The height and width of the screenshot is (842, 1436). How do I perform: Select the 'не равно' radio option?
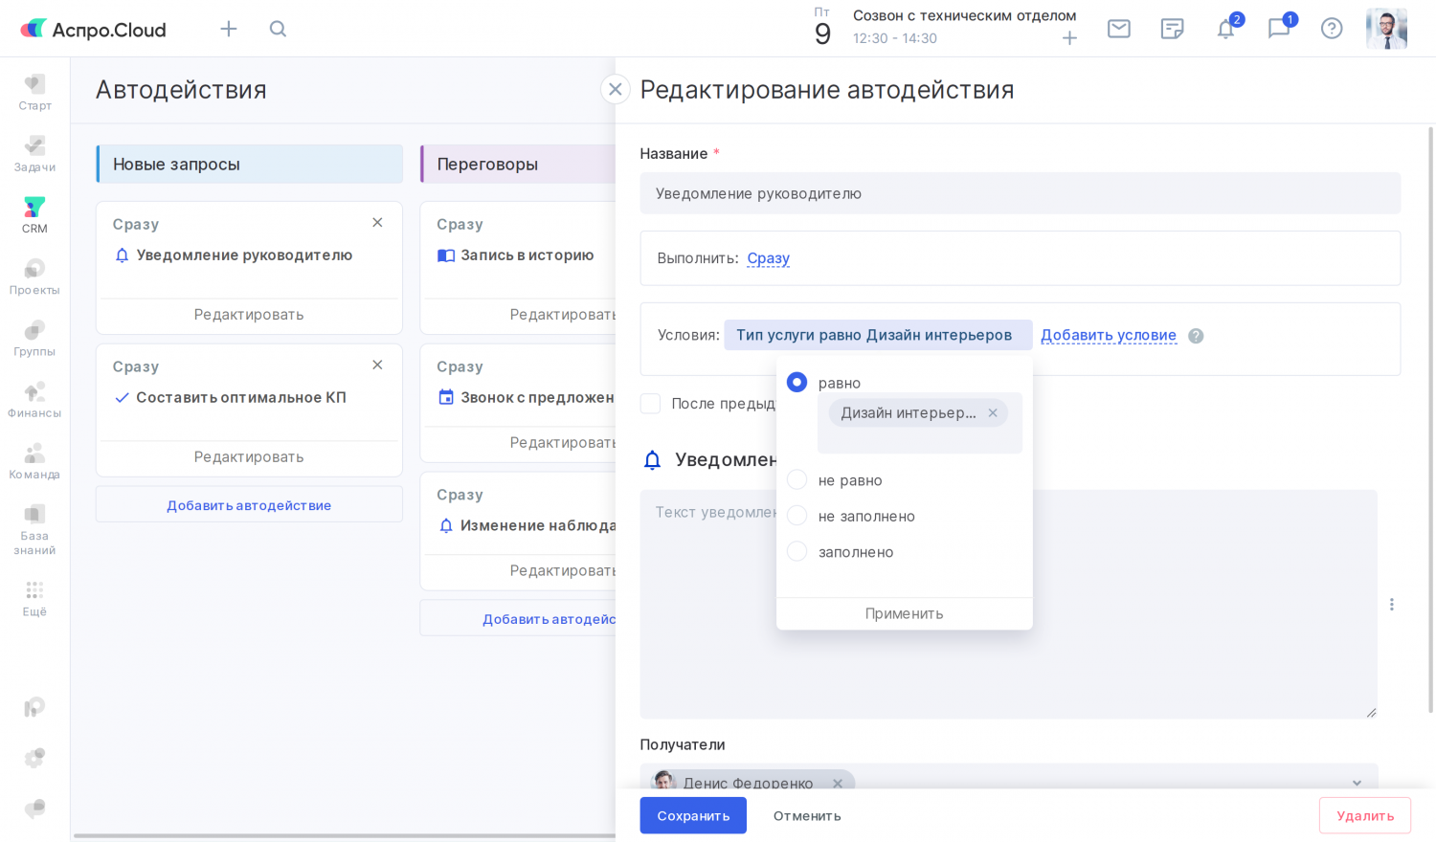[x=797, y=479]
